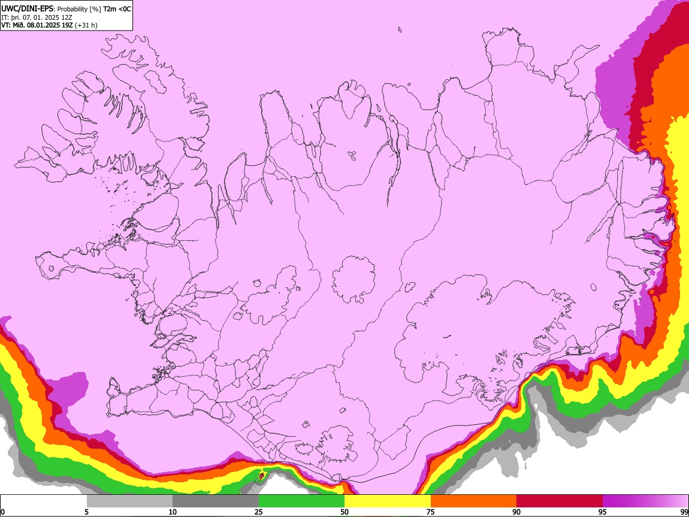Click the white 0–5 percent legend segment
Image resolution: width=689 pixels, height=517 pixels.
click(x=44, y=501)
